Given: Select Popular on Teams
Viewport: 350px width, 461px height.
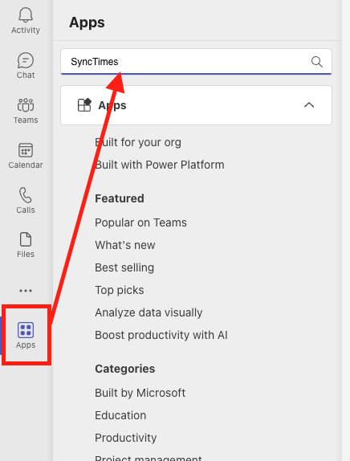Looking at the screenshot, I should (140, 222).
